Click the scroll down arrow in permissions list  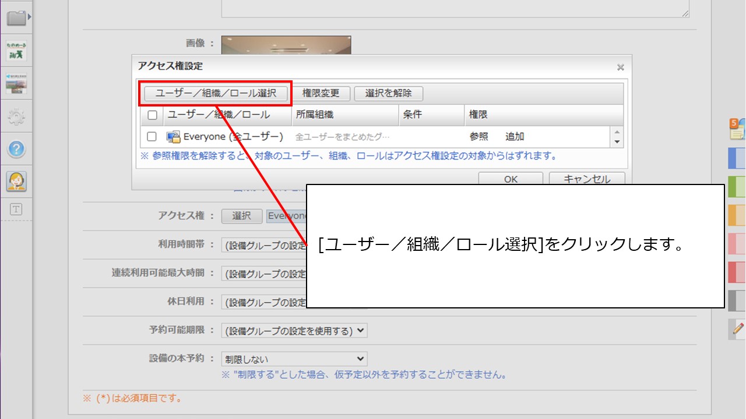point(617,142)
